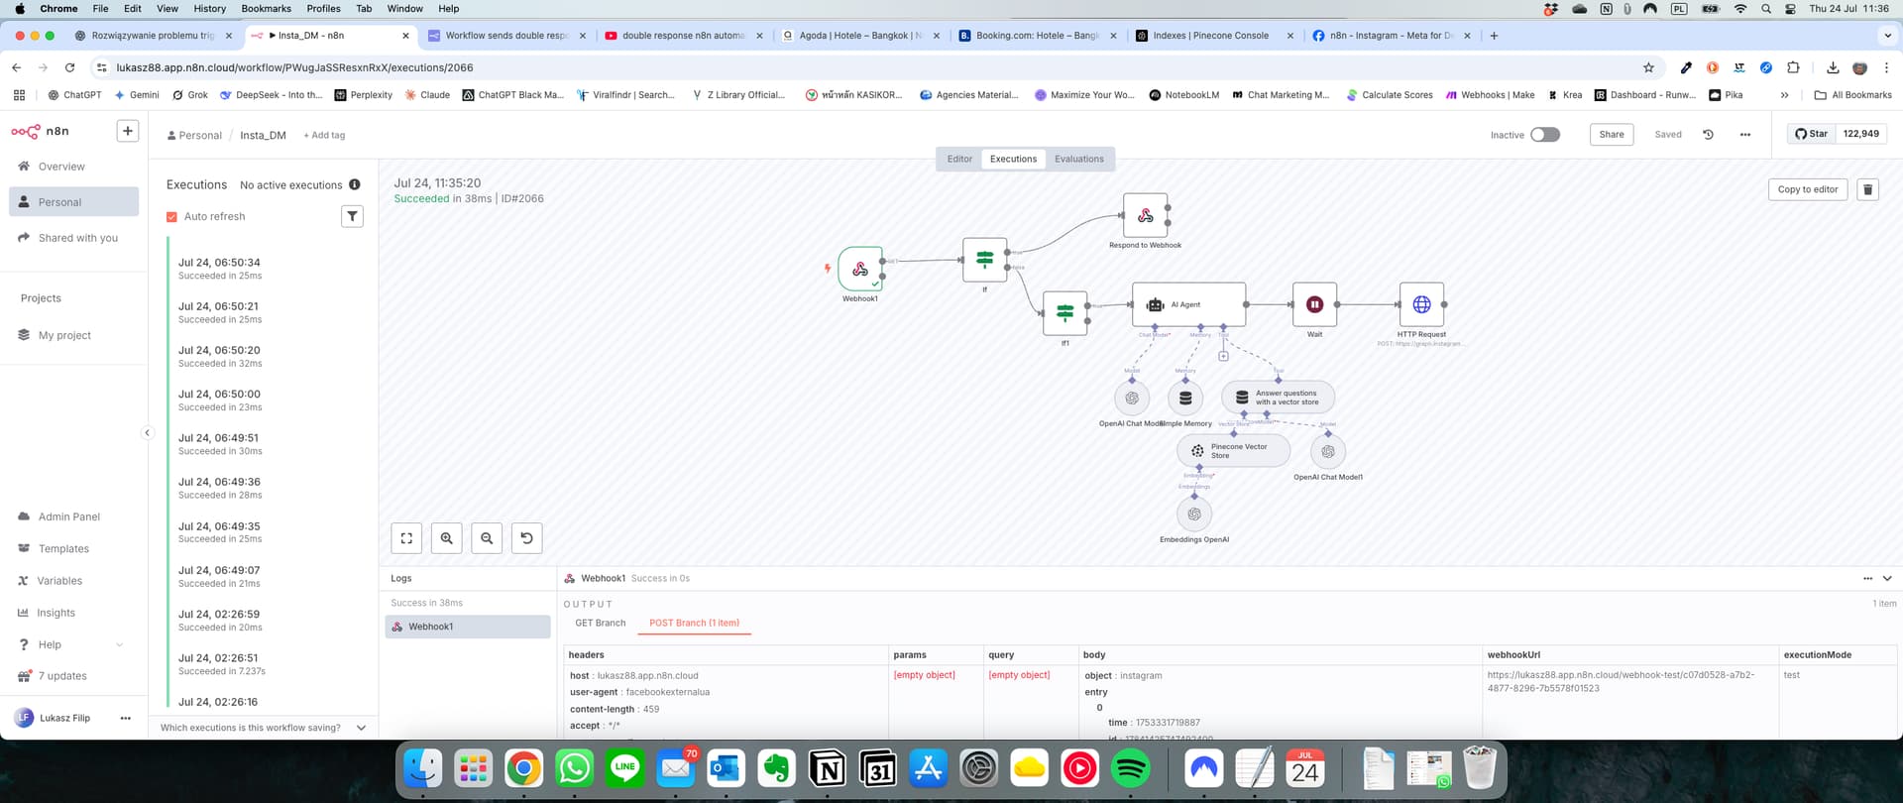The height and width of the screenshot is (803, 1903).
Task: Open the Webhook1 trigger node
Action: click(860, 269)
